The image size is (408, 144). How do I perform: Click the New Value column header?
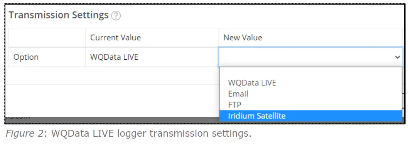(243, 37)
